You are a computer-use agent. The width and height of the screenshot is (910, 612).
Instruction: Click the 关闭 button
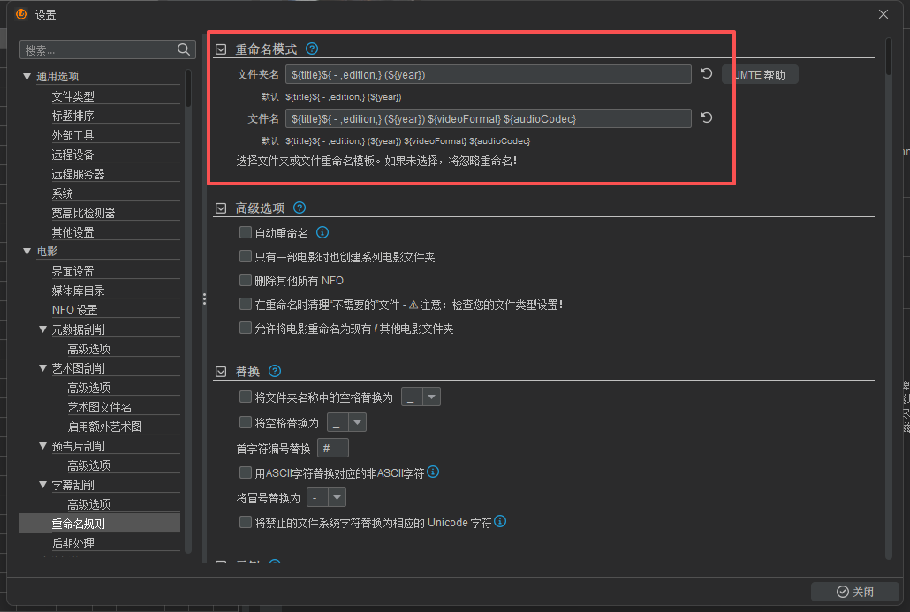click(x=855, y=592)
